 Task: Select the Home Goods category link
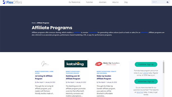[44, 72]
